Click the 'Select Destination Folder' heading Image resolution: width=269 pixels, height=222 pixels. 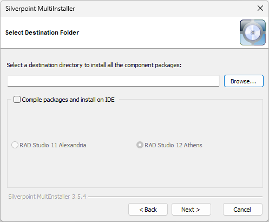coord(42,32)
